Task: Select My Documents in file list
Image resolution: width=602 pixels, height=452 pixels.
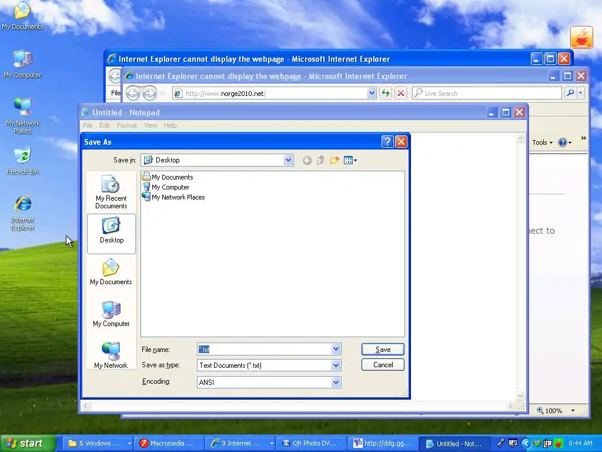Action: tap(168, 177)
